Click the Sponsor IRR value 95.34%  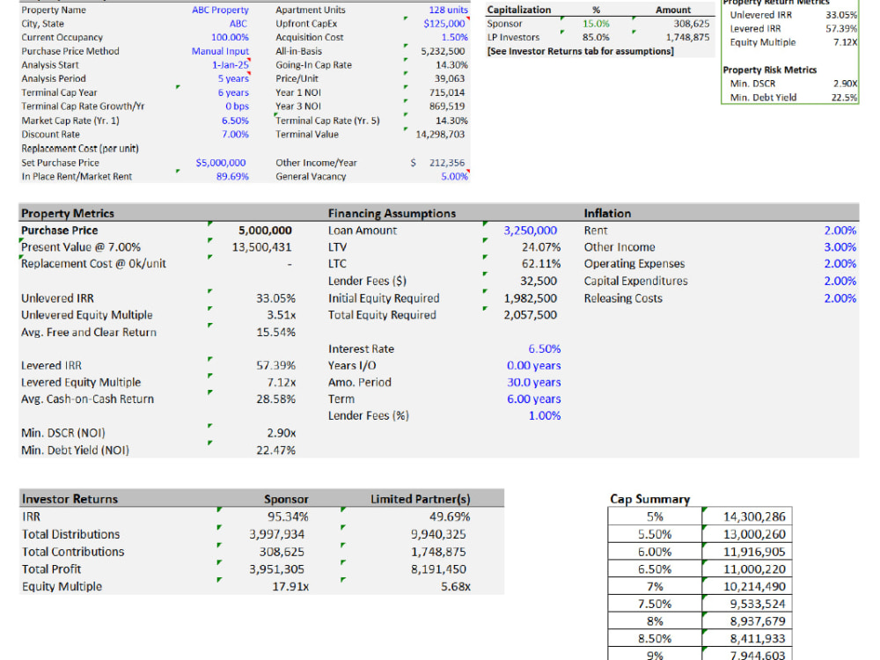pyautogui.click(x=288, y=517)
